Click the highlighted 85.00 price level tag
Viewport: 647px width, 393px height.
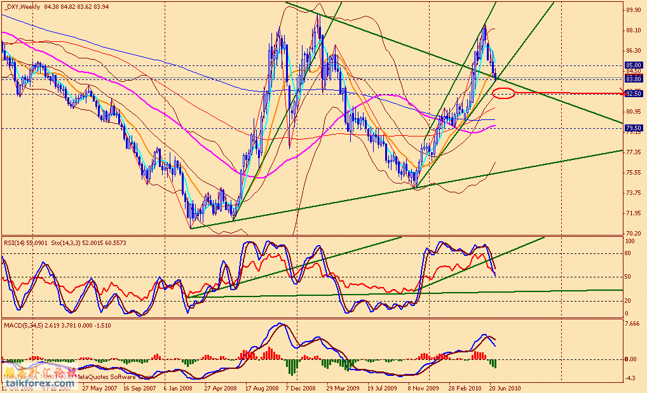[x=634, y=65]
